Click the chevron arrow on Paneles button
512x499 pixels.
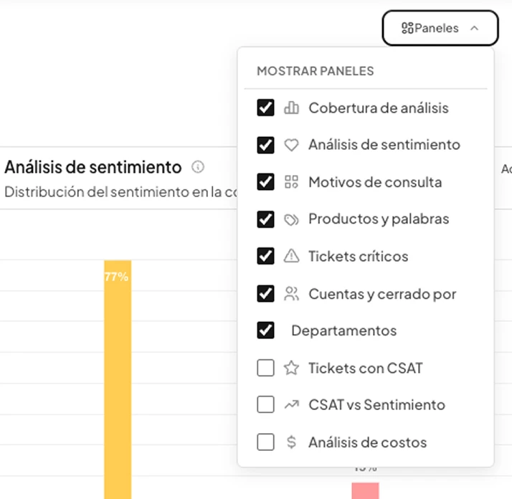(x=474, y=29)
